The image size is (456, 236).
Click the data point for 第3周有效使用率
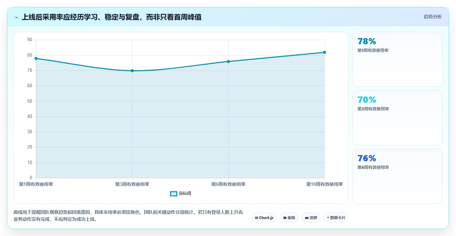click(132, 71)
